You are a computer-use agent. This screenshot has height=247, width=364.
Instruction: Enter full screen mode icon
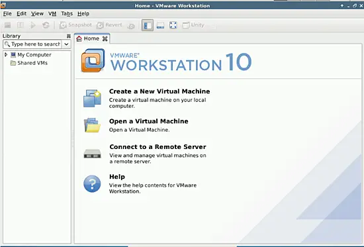(173, 25)
